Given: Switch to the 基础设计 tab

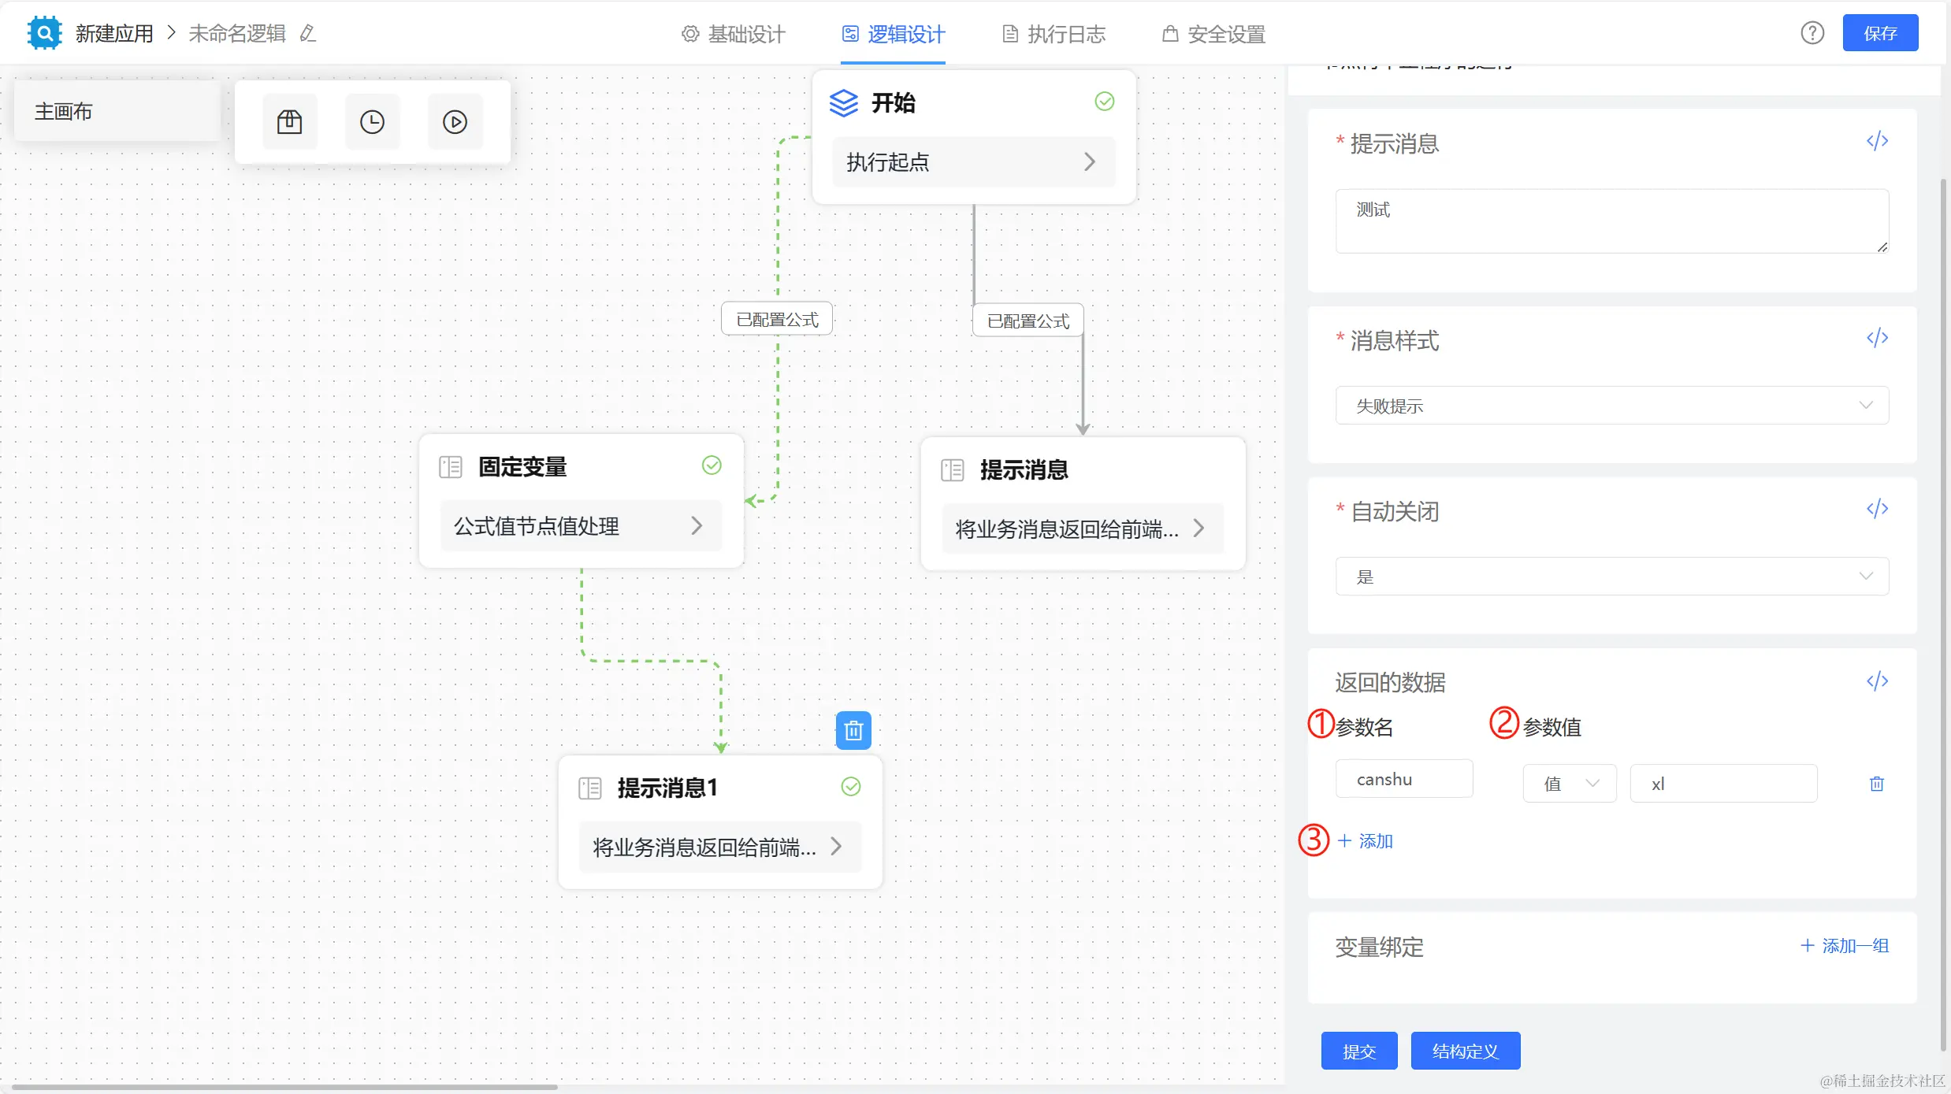Looking at the screenshot, I should point(733,34).
